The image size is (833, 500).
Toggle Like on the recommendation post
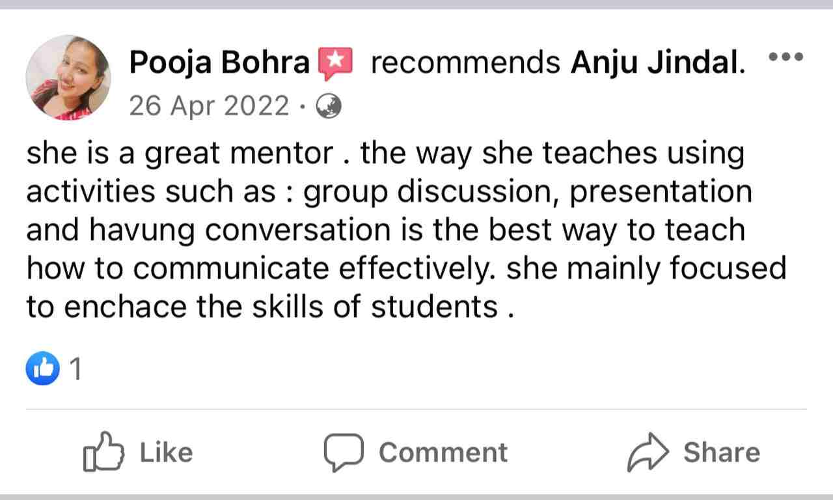[137, 451]
